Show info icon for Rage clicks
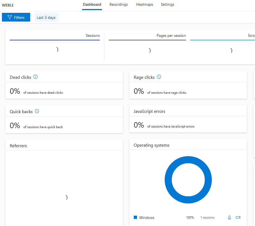Image resolution: width=255 pixels, height=226 pixels. click(159, 77)
